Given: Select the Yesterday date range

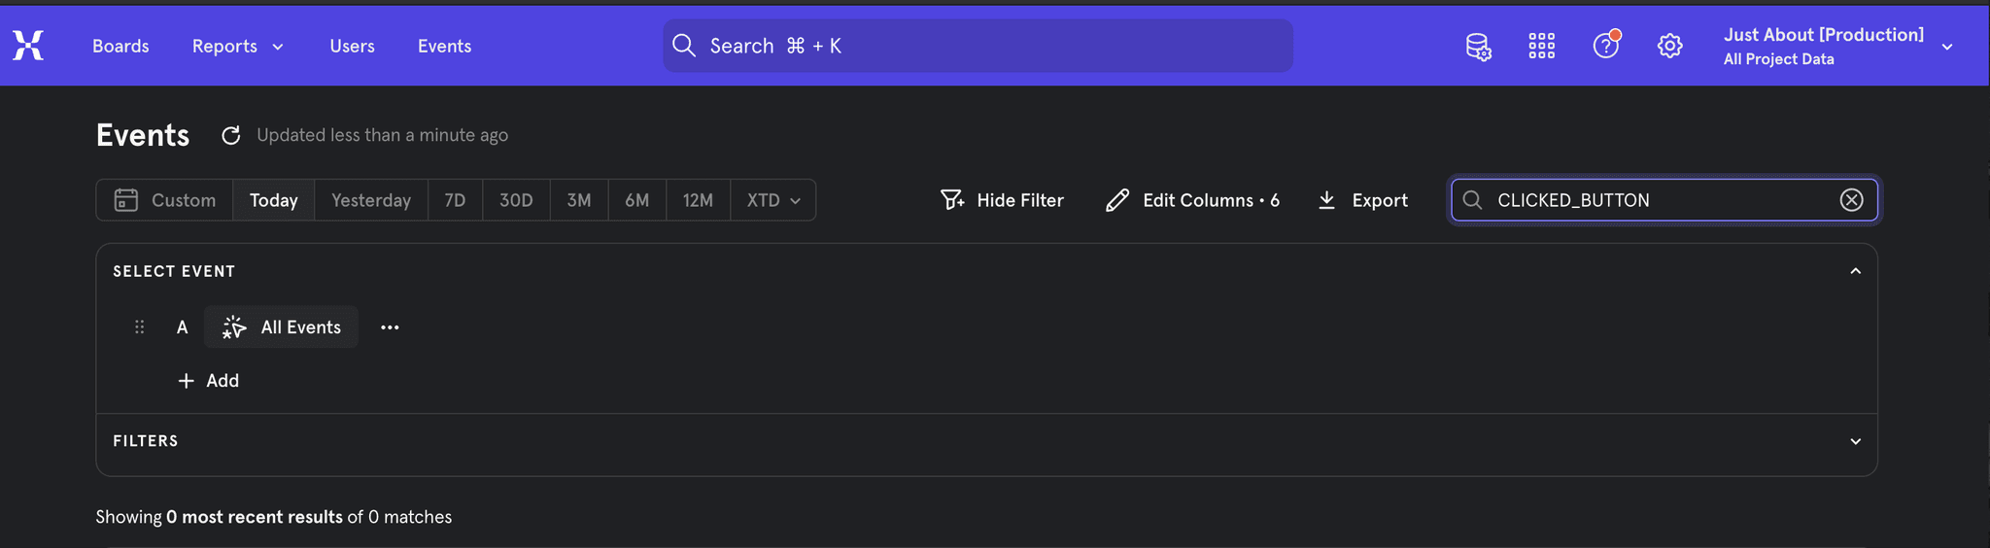Looking at the screenshot, I should 370,200.
